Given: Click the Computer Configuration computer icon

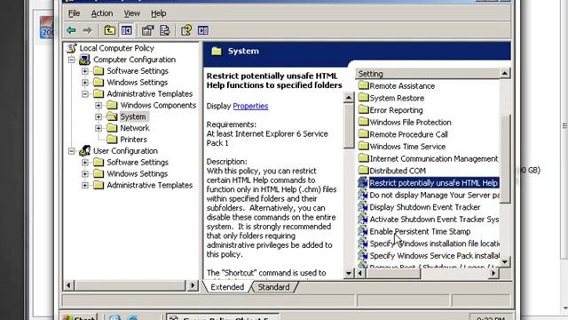Looking at the screenshot, I should pyautogui.click(x=85, y=60).
